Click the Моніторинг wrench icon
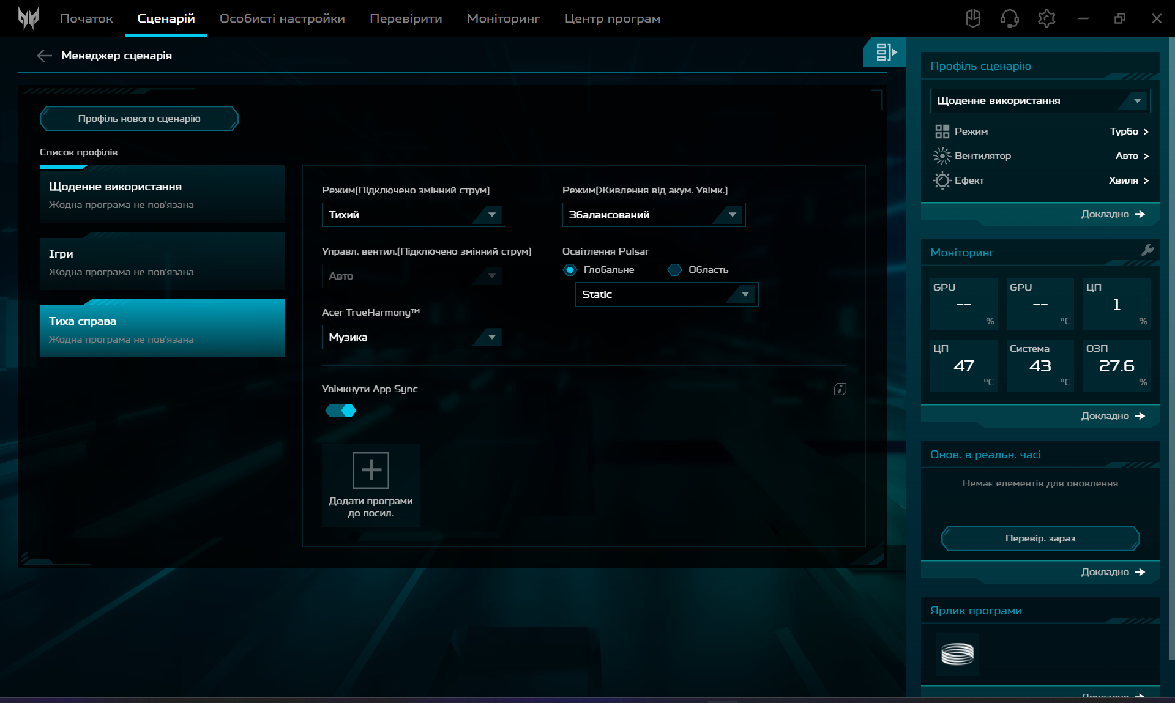 1147,250
